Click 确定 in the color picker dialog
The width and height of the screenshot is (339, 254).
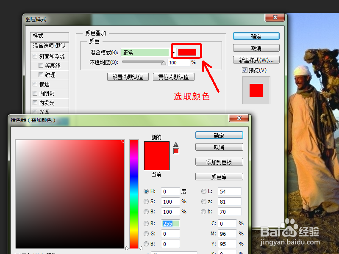(219, 135)
